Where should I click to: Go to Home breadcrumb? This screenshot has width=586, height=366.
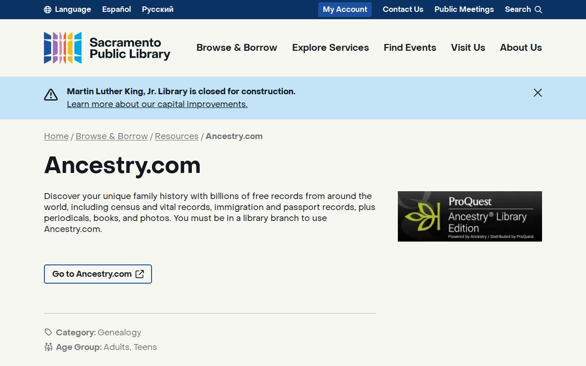click(56, 136)
